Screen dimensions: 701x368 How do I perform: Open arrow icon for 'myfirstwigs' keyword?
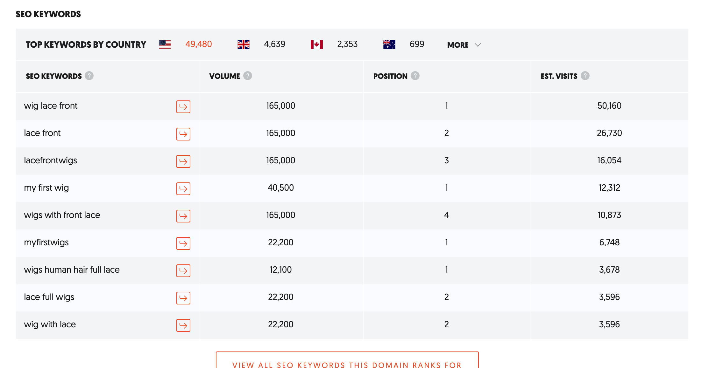(183, 243)
